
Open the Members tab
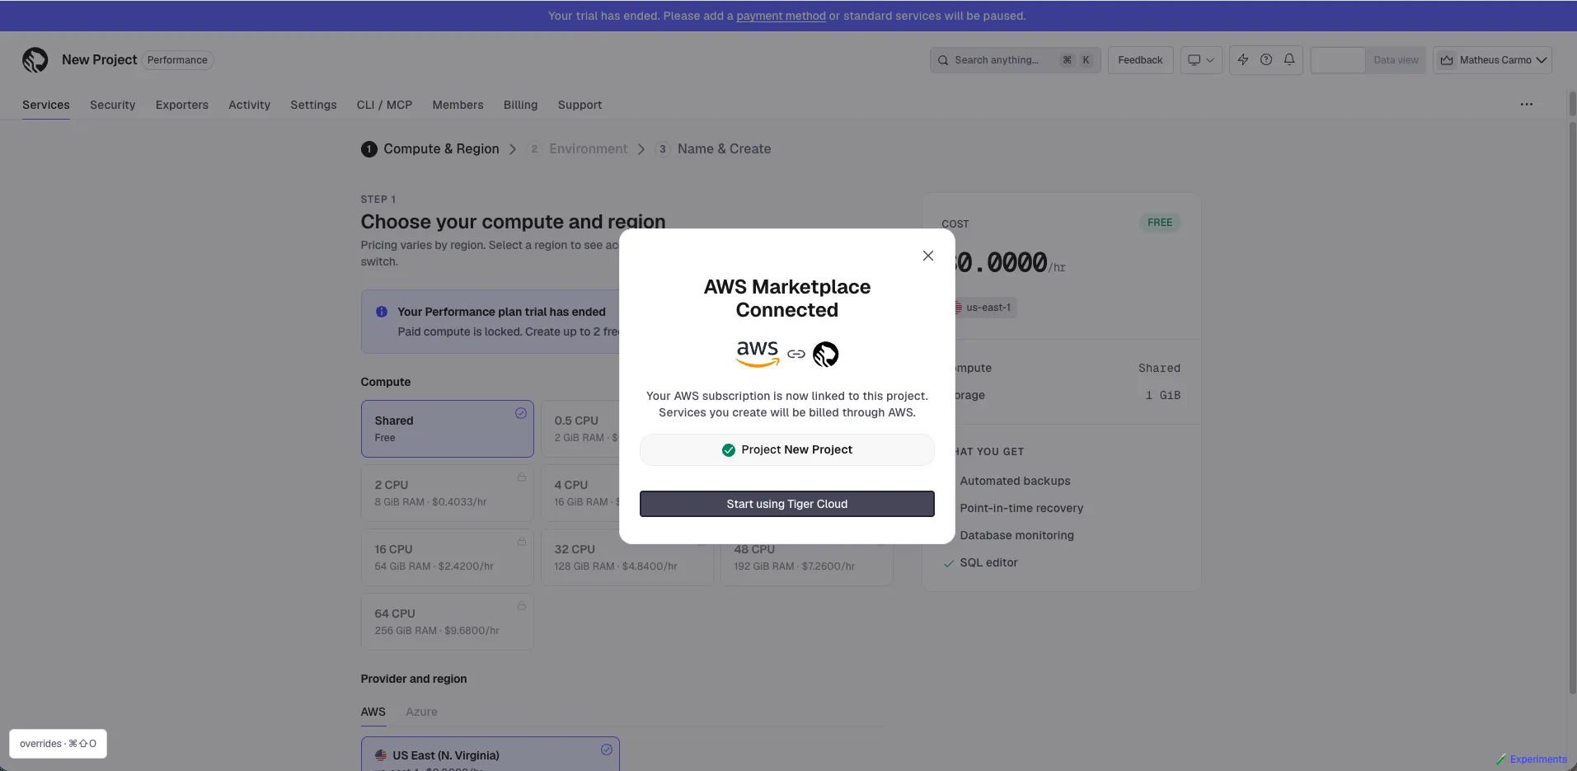tap(458, 105)
